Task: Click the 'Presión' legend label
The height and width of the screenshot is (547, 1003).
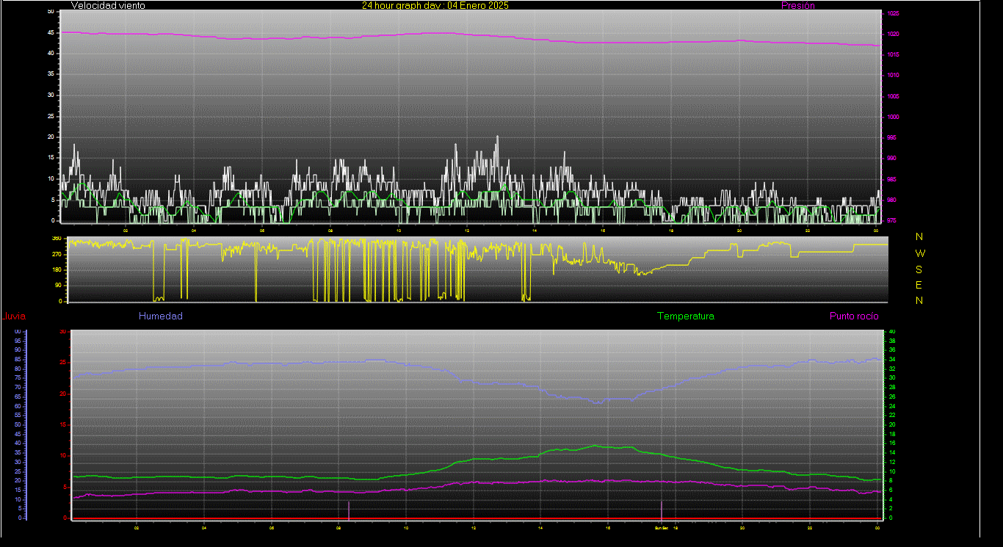Action: coord(798,5)
